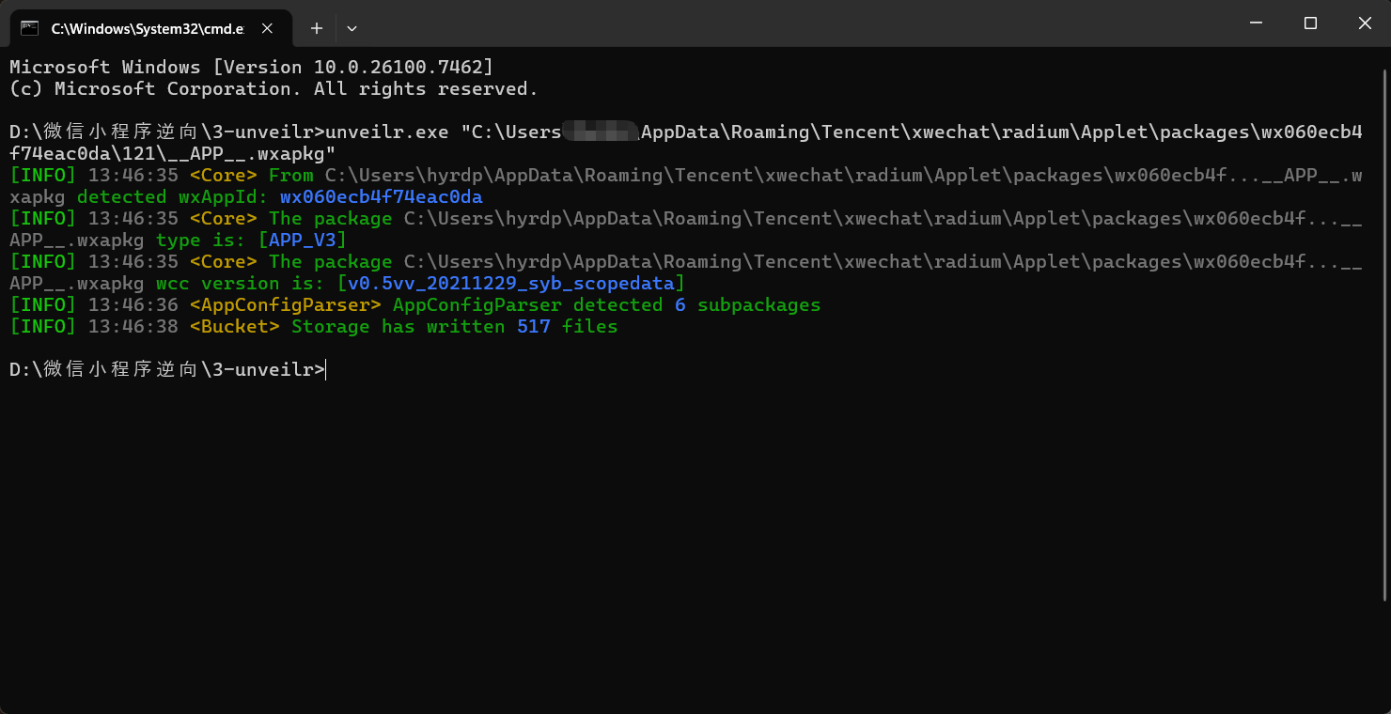Open a new terminal tab
This screenshot has width=1391, height=714.
[x=317, y=28]
